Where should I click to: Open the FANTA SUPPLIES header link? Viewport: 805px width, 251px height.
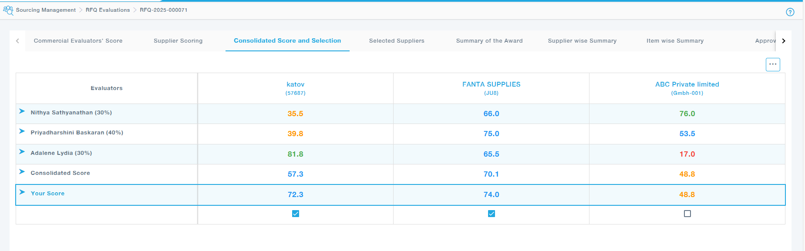(x=491, y=84)
